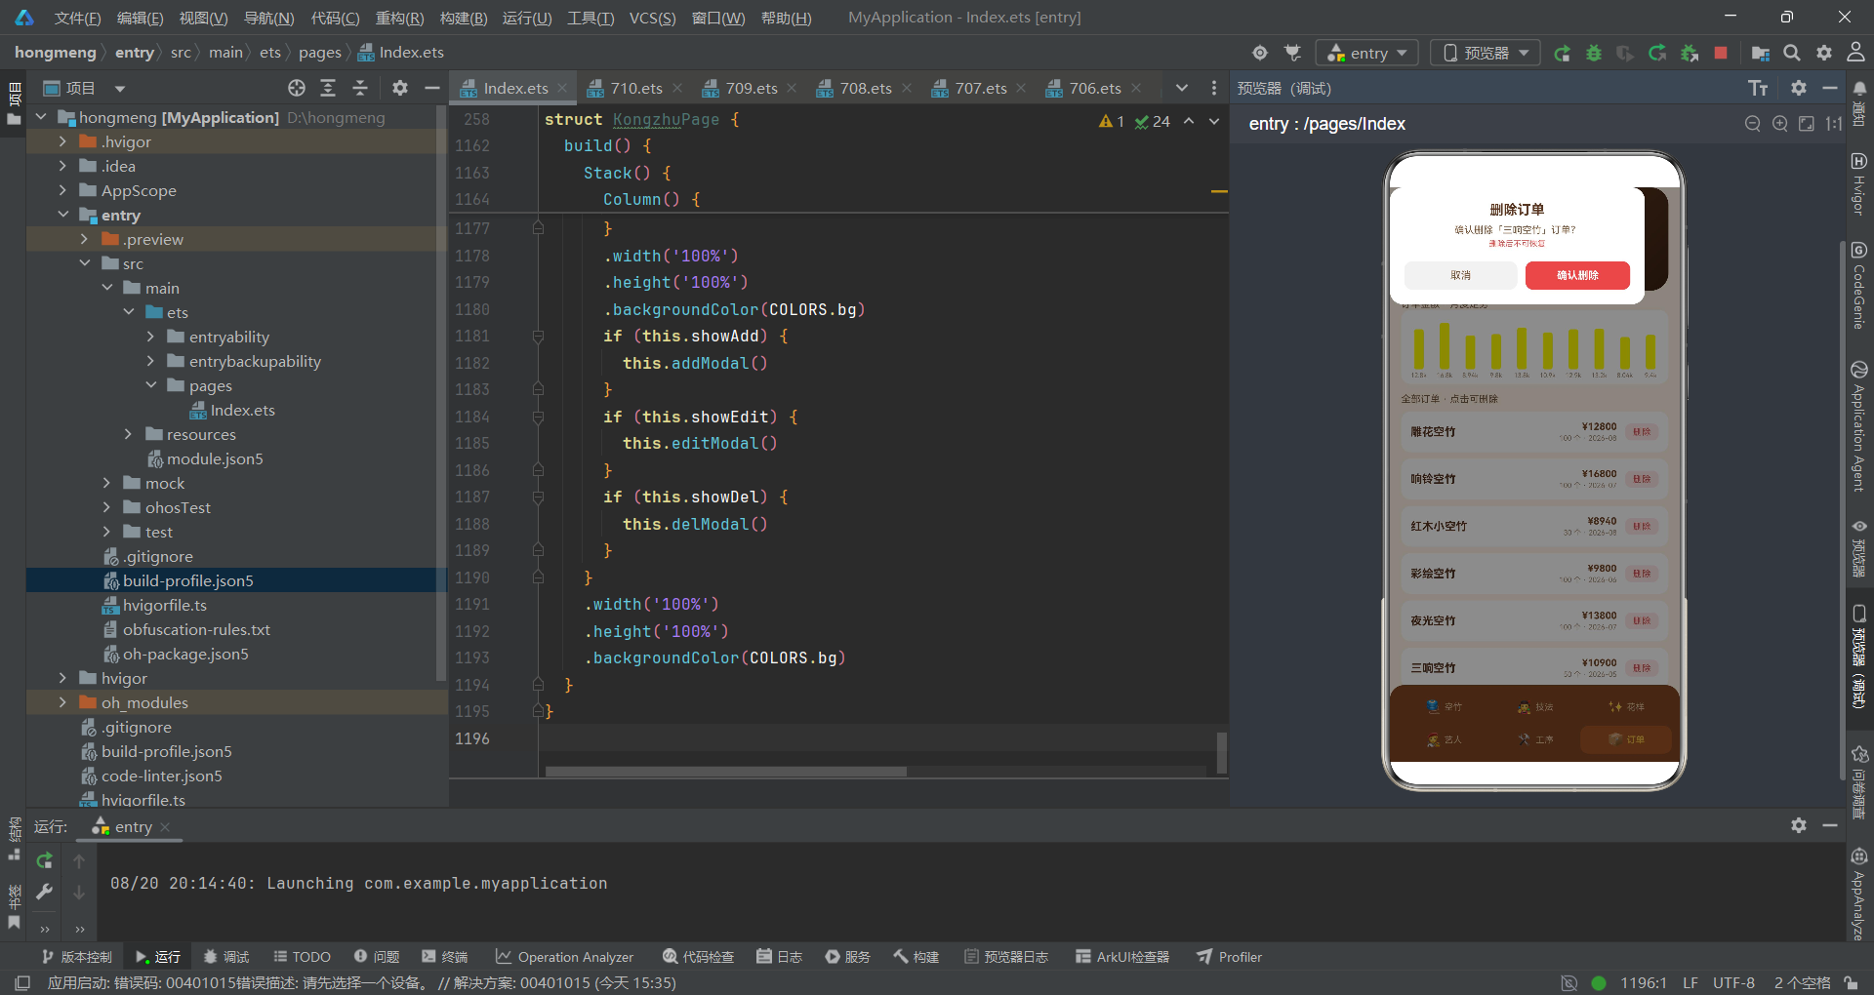1874x995 pixels.
Task: Open the project structure folder icon
Action: (1761, 54)
